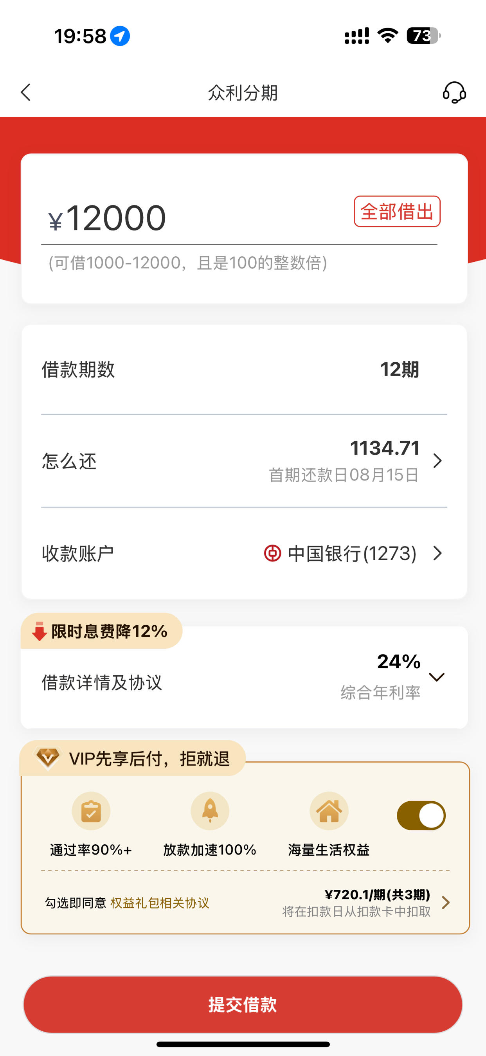Tap the house 海量生活权益 icon
The image size is (486, 1056).
[x=329, y=811]
